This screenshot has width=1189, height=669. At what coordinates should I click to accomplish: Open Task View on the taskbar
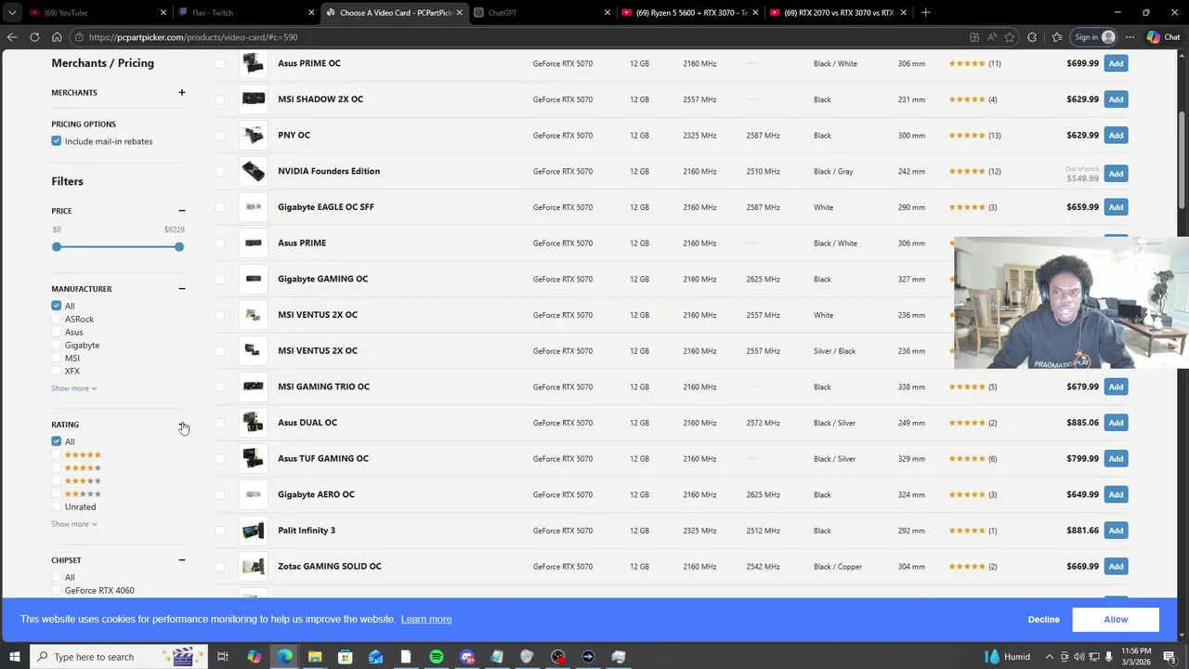click(223, 657)
